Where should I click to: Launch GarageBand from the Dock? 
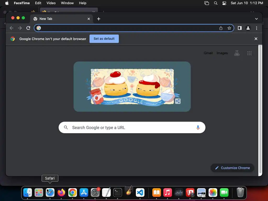click(129, 191)
